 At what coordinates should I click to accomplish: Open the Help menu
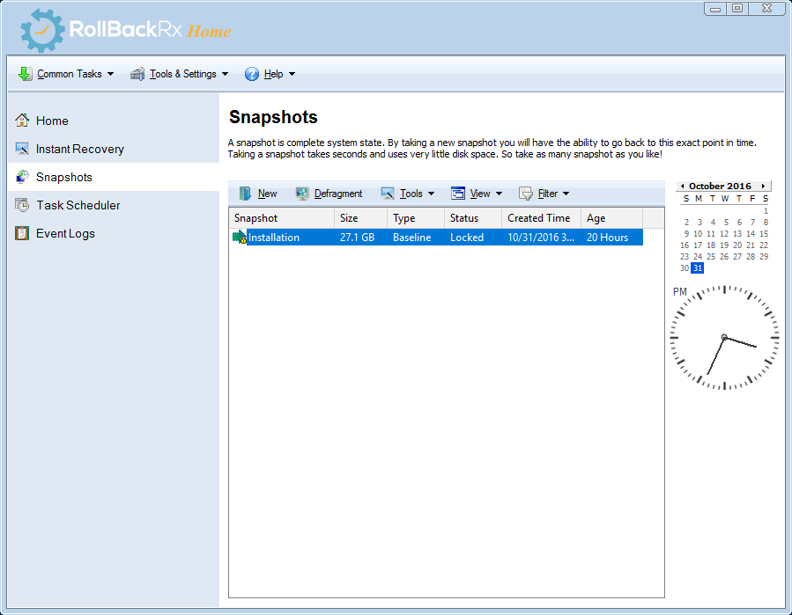(x=270, y=74)
